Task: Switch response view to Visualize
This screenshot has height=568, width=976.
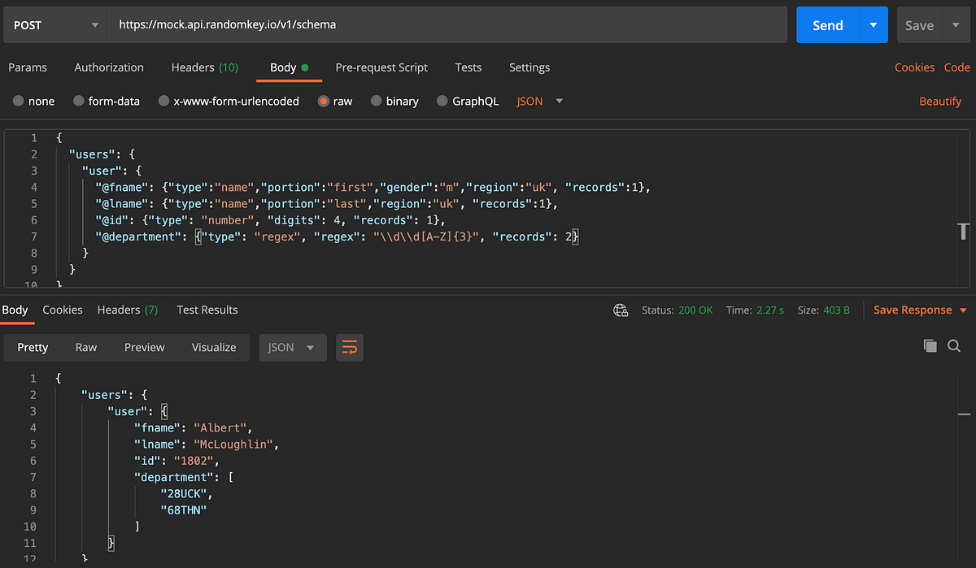Action: coord(214,347)
